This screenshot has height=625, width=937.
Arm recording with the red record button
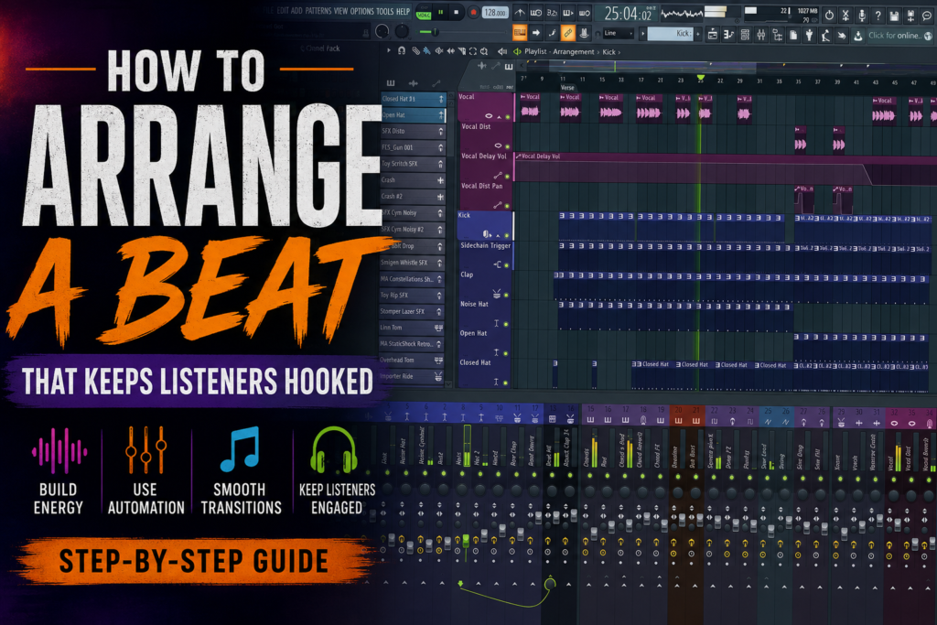(473, 12)
